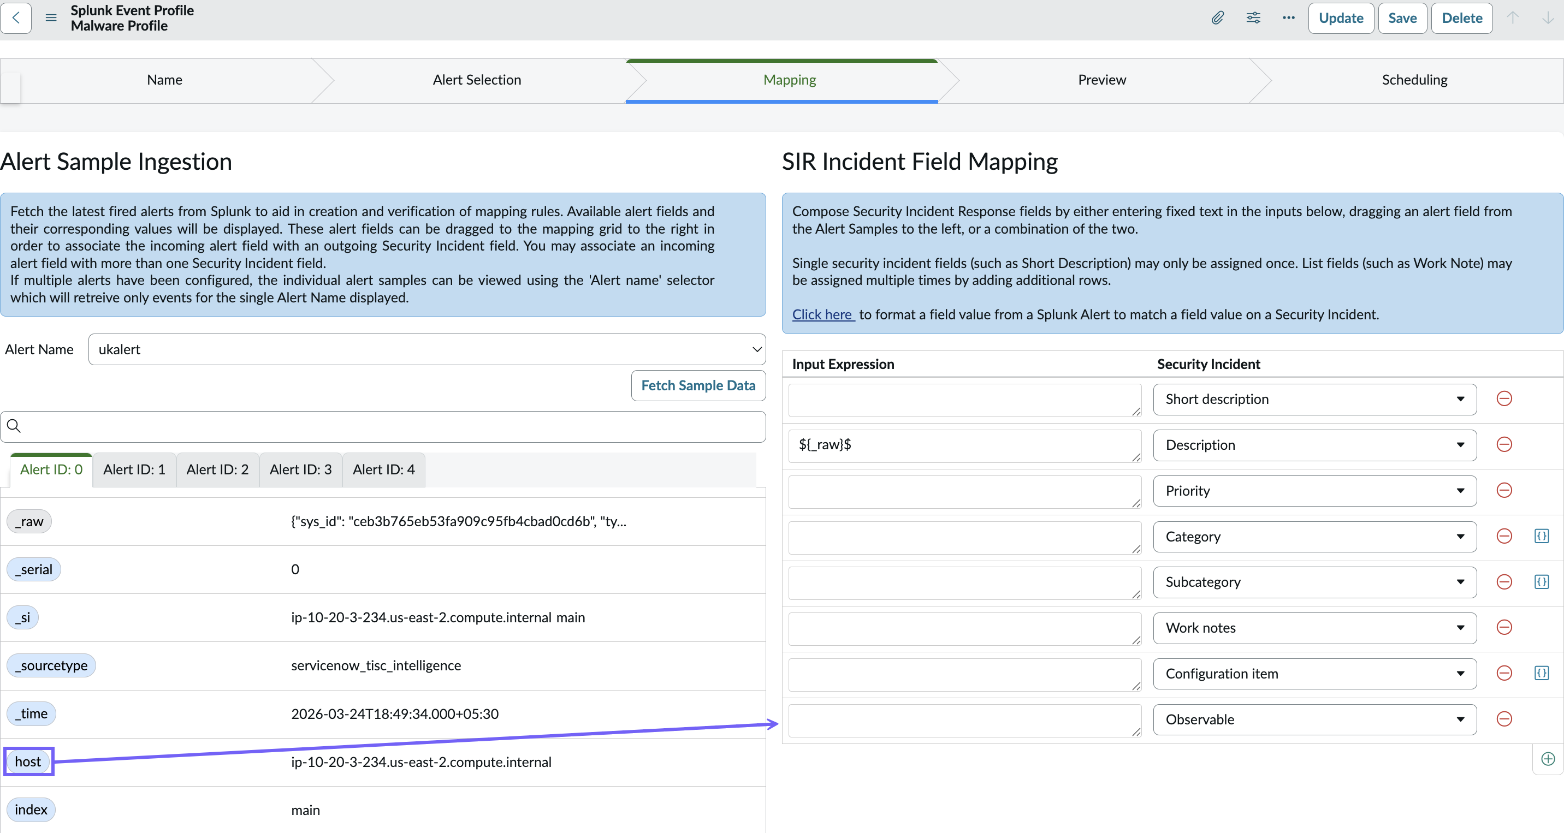Open the hamburger context menu icon
Image resolution: width=1564 pixels, height=833 pixels.
pyautogui.click(x=51, y=17)
